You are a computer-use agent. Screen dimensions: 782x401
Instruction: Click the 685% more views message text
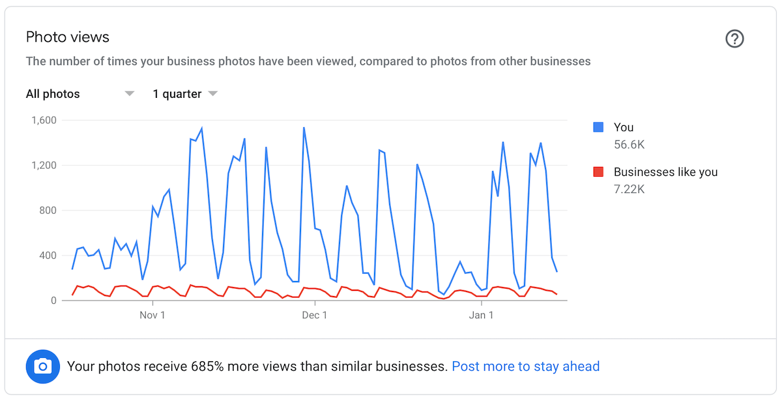(258, 366)
